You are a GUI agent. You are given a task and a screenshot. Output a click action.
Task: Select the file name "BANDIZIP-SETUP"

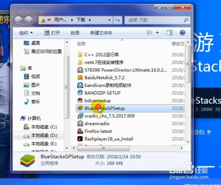click(103, 93)
